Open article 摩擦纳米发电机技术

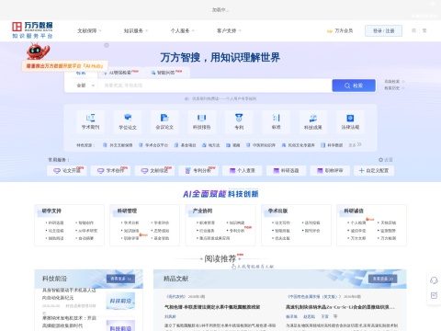[x=69, y=322]
